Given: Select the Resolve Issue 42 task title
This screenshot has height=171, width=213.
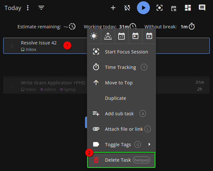Looking at the screenshot, I should [x=39, y=43].
